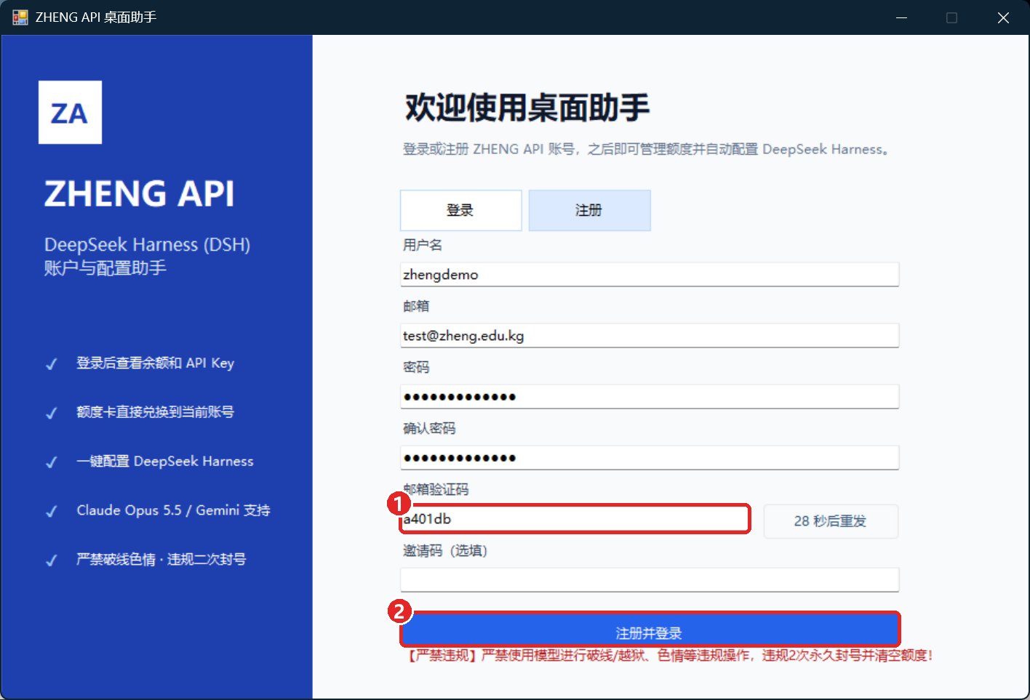Image resolution: width=1030 pixels, height=700 pixels.
Task: Focus the 用户名 field containing zhengdemo
Action: pos(650,275)
